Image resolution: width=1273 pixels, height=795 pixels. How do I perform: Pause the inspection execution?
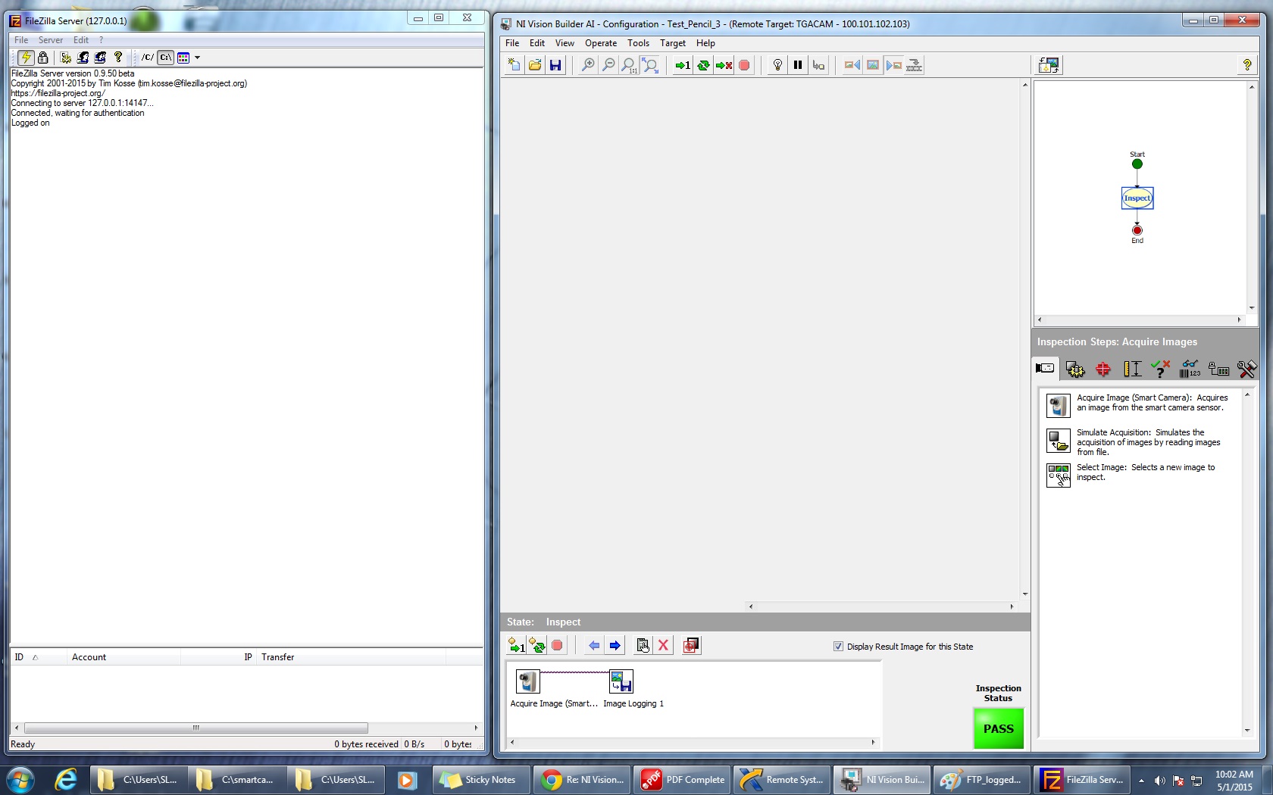(x=798, y=65)
